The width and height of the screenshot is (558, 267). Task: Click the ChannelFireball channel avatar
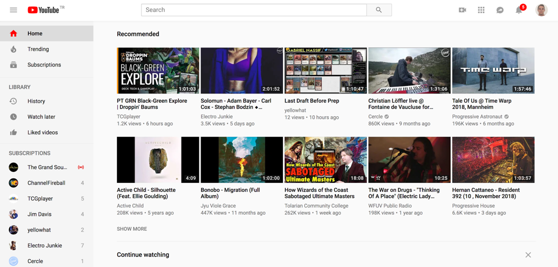coord(14,183)
